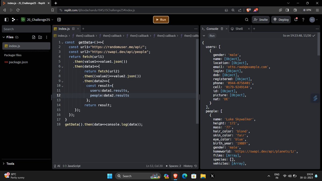Viewport: 322px width, 181px height.
Task: Open the version control branch menu
Action: point(15,20)
